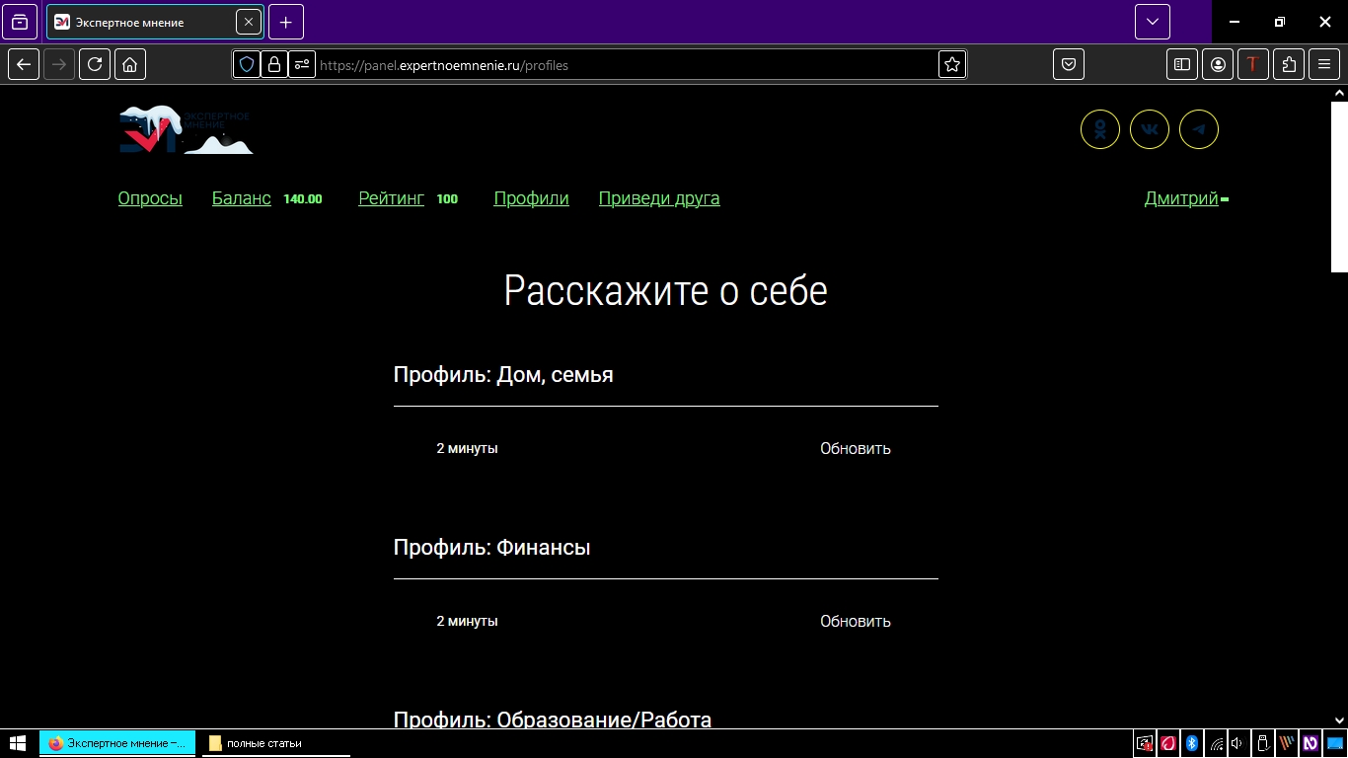This screenshot has width=1348, height=758.
Task: Open полные статьи taskbar window
Action: pyautogui.click(x=276, y=743)
